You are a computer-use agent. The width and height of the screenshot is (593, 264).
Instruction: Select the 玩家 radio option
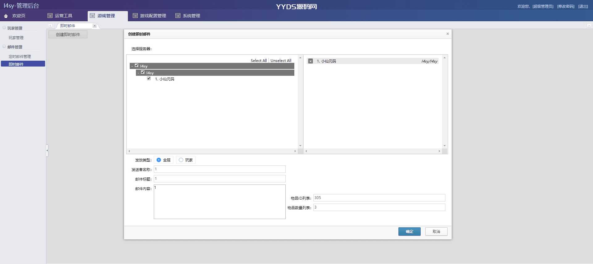[x=181, y=160]
